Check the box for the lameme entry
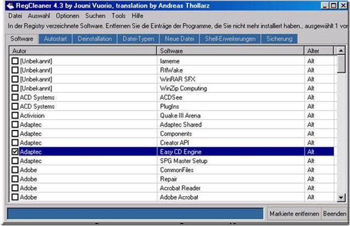The image size is (350, 226). 15,61
